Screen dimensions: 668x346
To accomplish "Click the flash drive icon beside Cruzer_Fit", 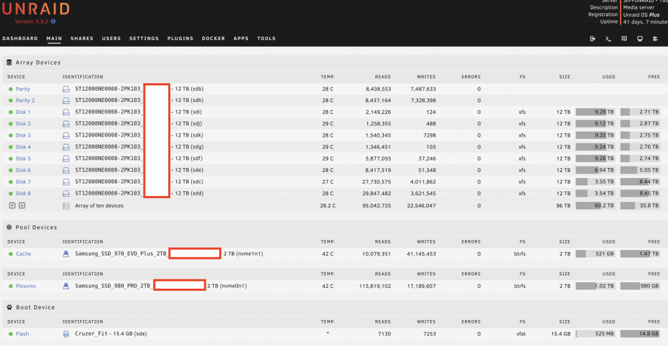I will 66,334.
